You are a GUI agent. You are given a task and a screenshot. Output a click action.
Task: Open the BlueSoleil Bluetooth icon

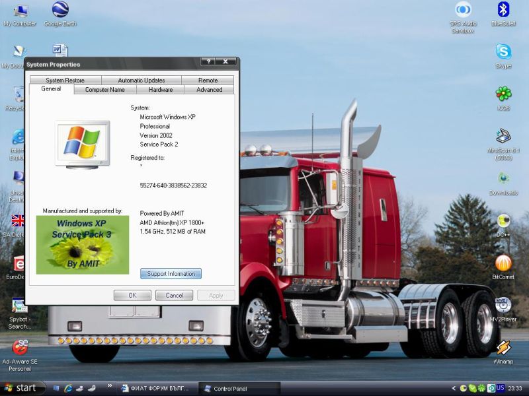pyautogui.click(x=503, y=10)
